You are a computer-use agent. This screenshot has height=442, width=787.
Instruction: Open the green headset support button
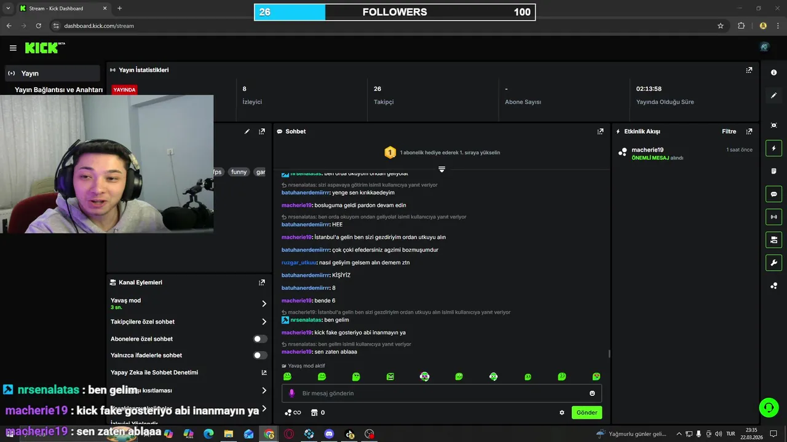[768, 407]
